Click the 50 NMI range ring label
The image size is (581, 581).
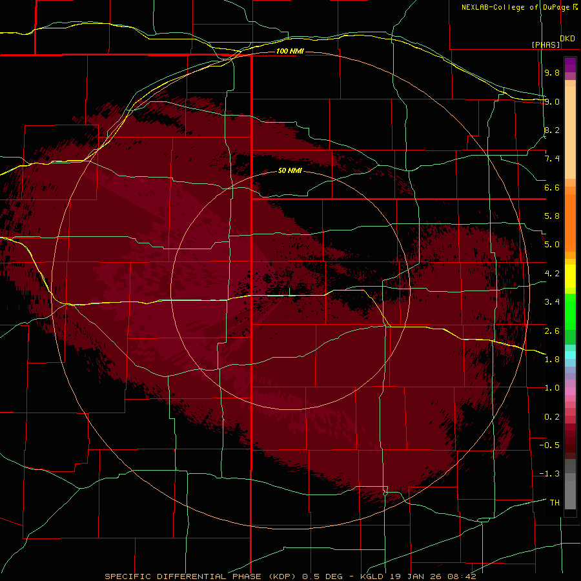pyautogui.click(x=290, y=171)
